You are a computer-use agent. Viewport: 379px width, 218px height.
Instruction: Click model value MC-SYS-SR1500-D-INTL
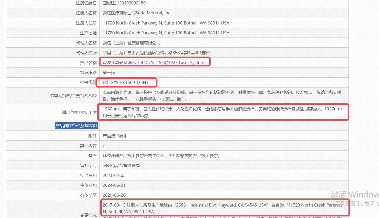point(127,82)
